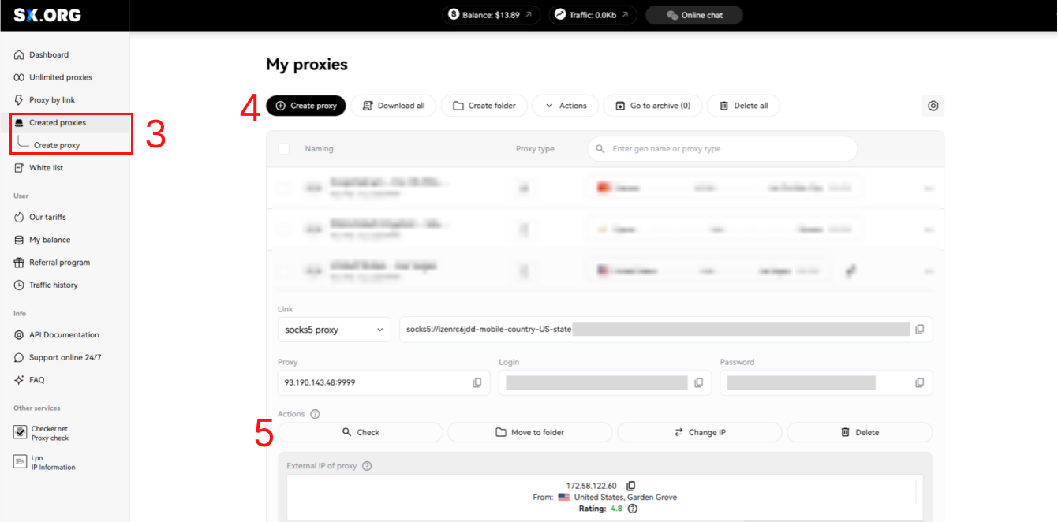Open Dashboard in the sidebar
1058x522 pixels.
[x=48, y=55]
